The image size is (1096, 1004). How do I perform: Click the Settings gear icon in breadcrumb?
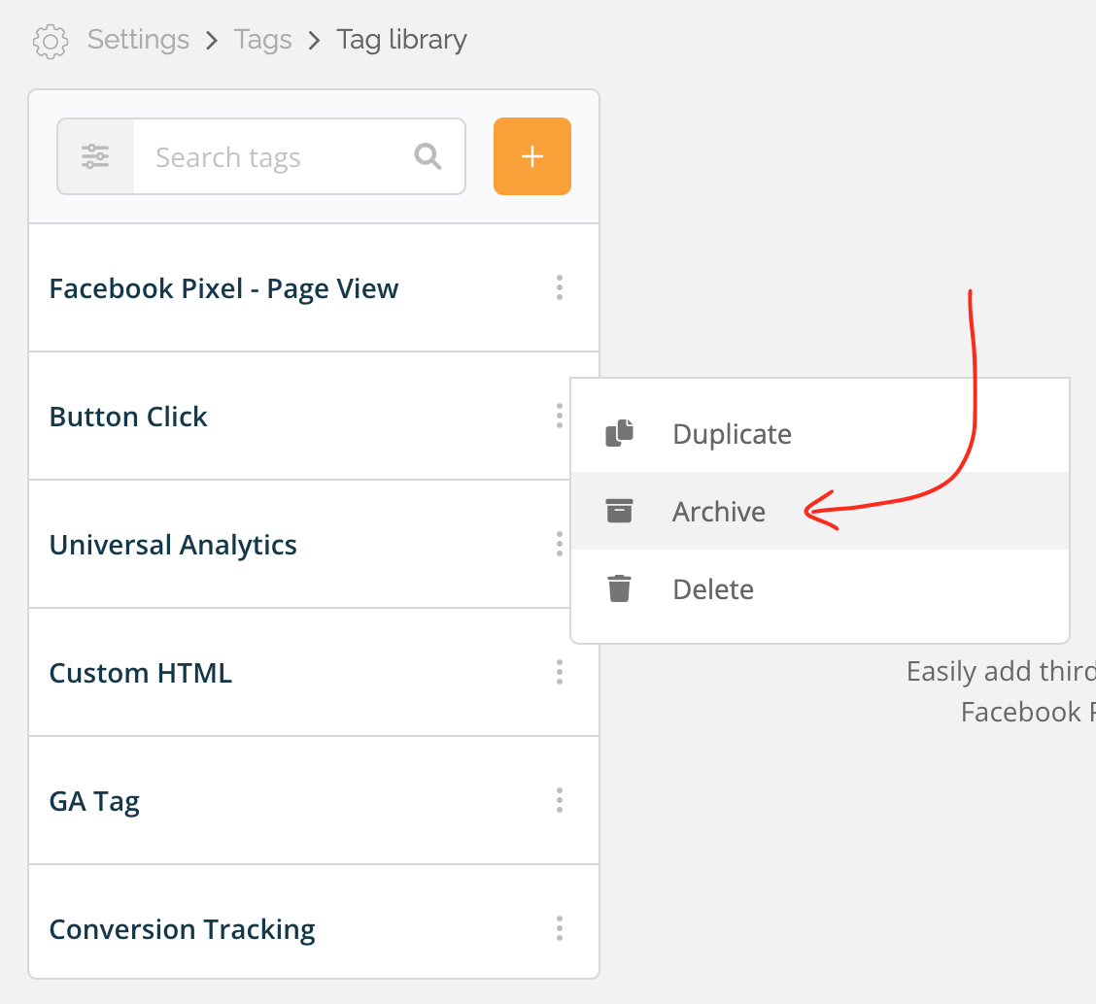pos(51,41)
